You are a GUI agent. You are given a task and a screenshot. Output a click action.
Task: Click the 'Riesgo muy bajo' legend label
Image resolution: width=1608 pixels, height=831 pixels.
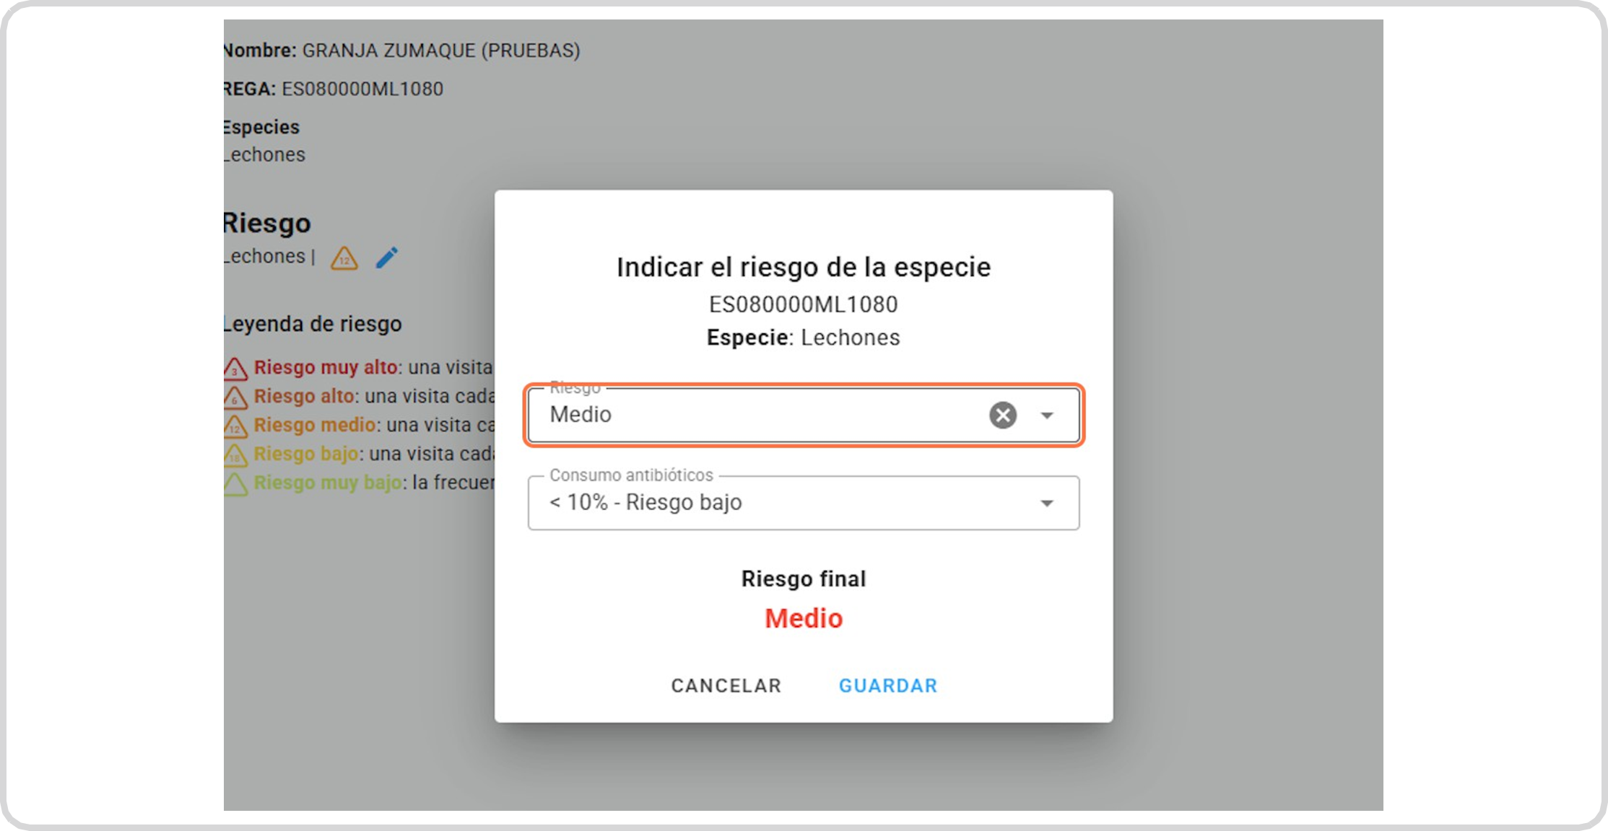coord(328,483)
